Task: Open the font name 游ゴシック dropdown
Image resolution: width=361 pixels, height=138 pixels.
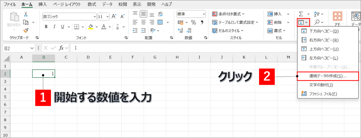Action: [95, 17]
